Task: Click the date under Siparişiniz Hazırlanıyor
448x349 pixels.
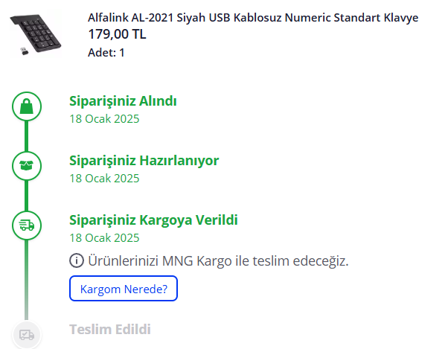Action: click(104, 178)
